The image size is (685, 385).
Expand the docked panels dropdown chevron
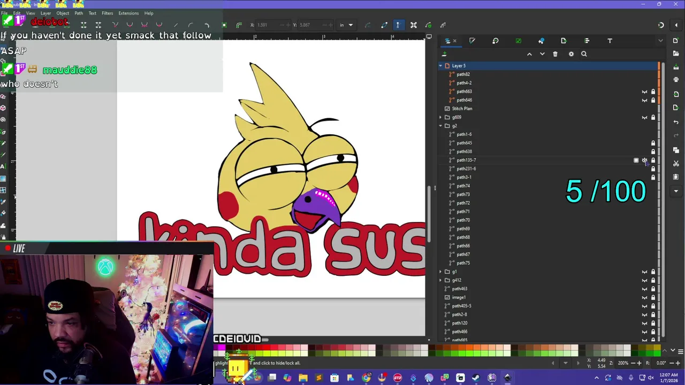(x=660, y=41)
